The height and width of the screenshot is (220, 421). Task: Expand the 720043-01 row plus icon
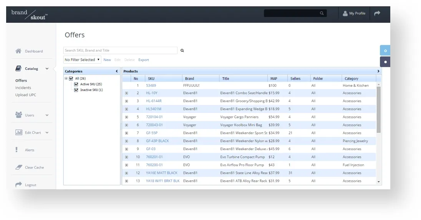point(126,125)
